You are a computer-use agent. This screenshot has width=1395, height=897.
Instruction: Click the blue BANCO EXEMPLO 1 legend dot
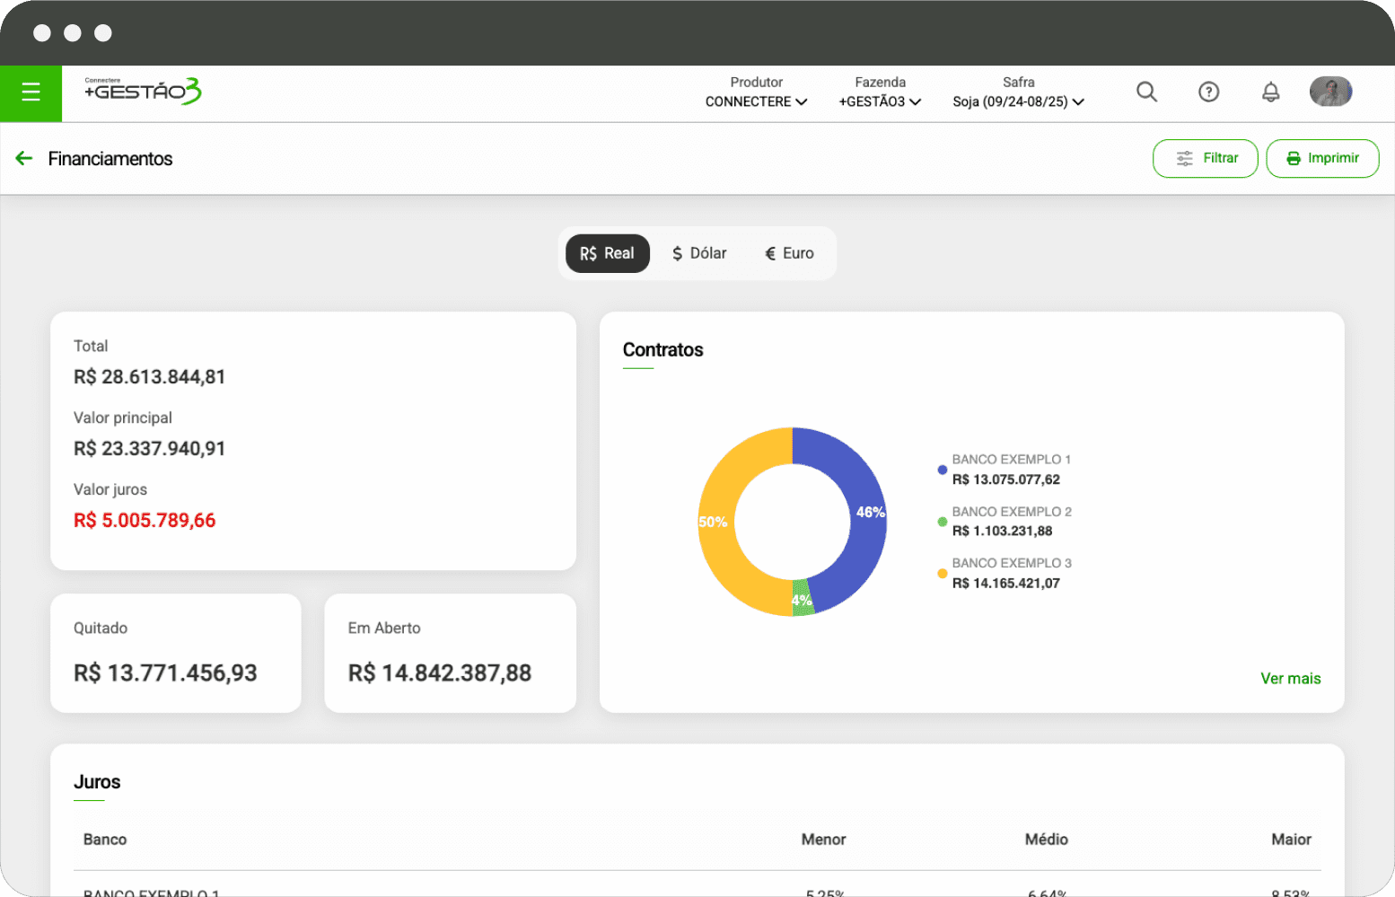click(x=942, y=470)
